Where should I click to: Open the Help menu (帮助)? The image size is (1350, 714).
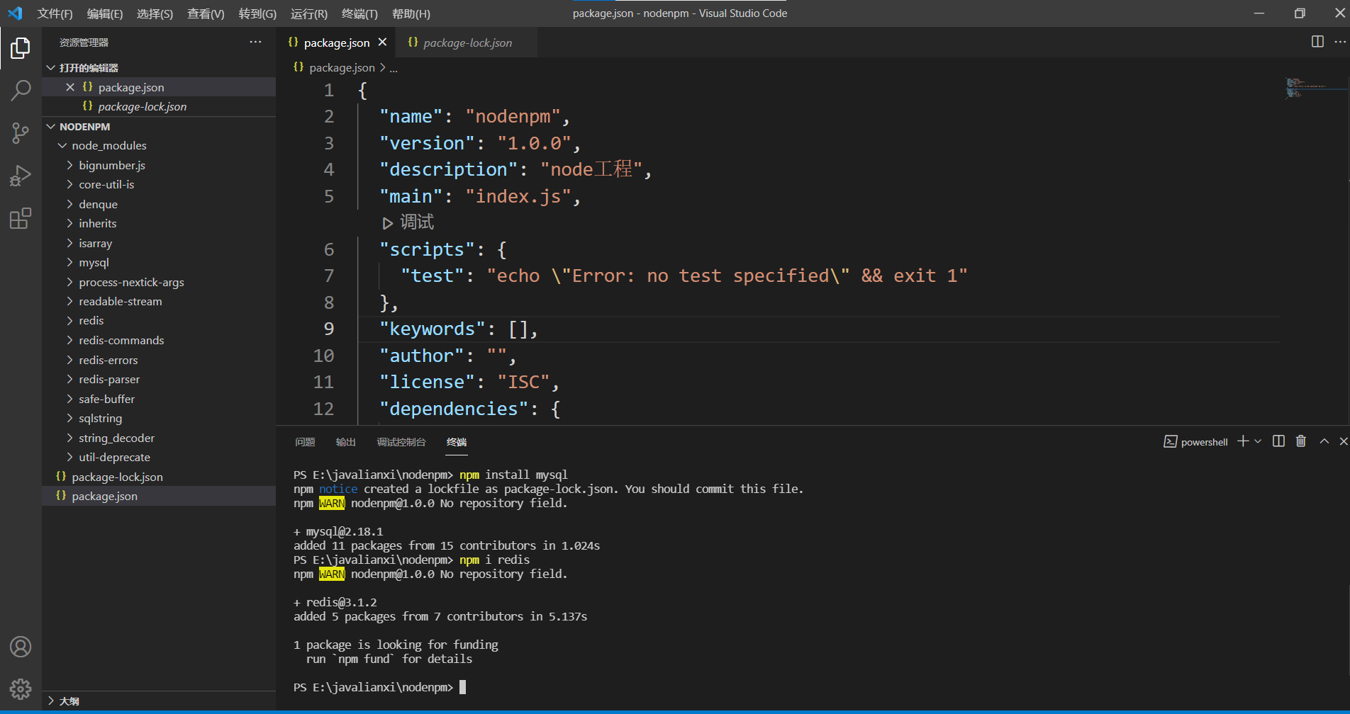coord(411,13)
